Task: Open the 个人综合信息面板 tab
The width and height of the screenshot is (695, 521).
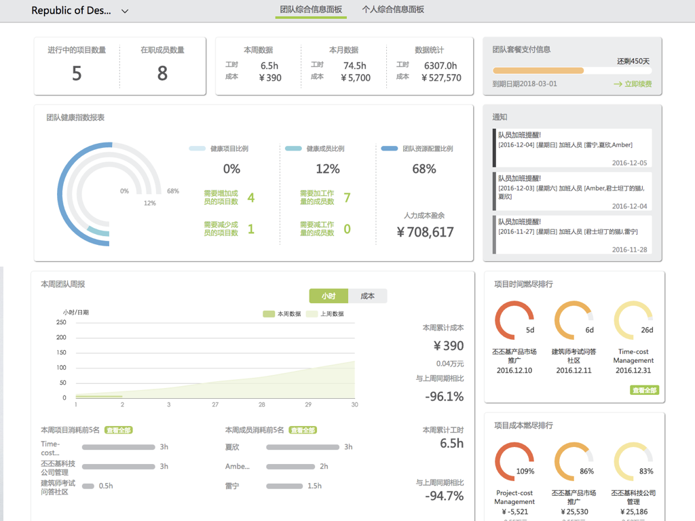Action: (x=393, y=10)
